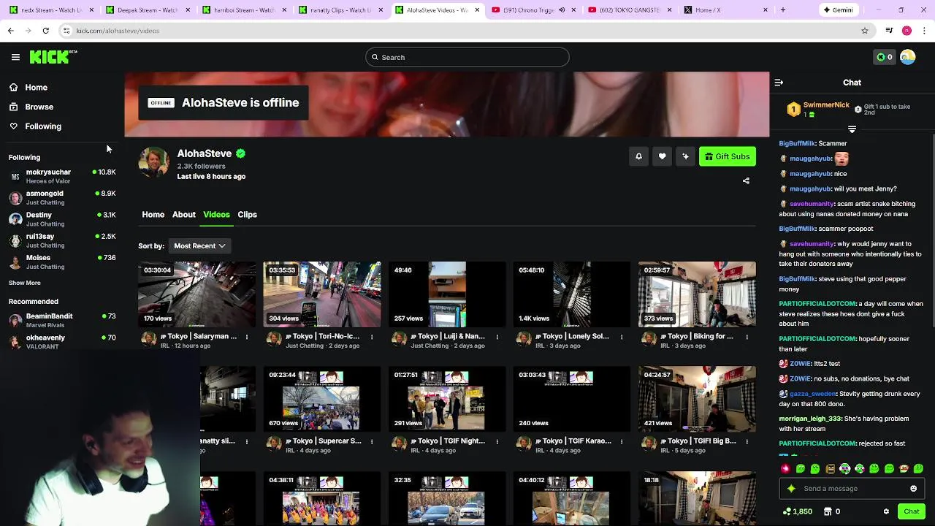Open the Tokyo | Supercar video title
This screenshot has height=526, width=935.
(323, 441)
